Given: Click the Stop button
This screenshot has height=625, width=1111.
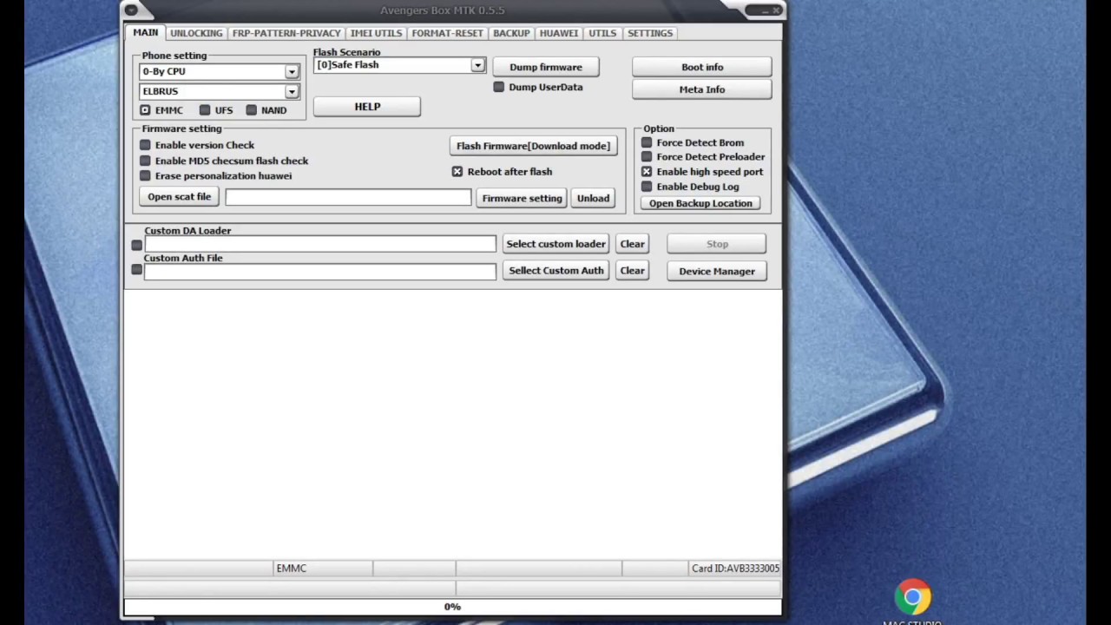Looking at the screenshot, I should [717, 244].
